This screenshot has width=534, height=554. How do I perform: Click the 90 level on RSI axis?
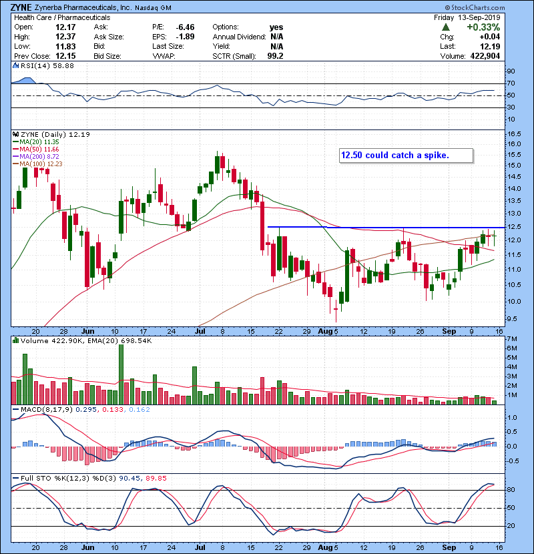tap(511, 71)
